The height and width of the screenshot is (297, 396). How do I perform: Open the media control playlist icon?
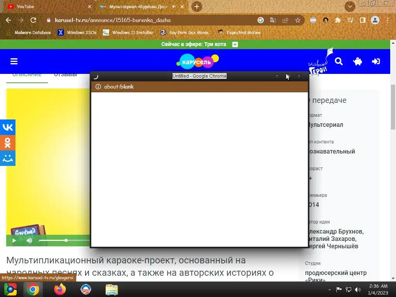coord(350,20)
